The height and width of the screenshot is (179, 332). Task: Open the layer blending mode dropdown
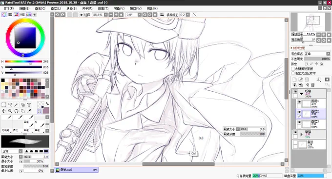[x=328, y=54]
